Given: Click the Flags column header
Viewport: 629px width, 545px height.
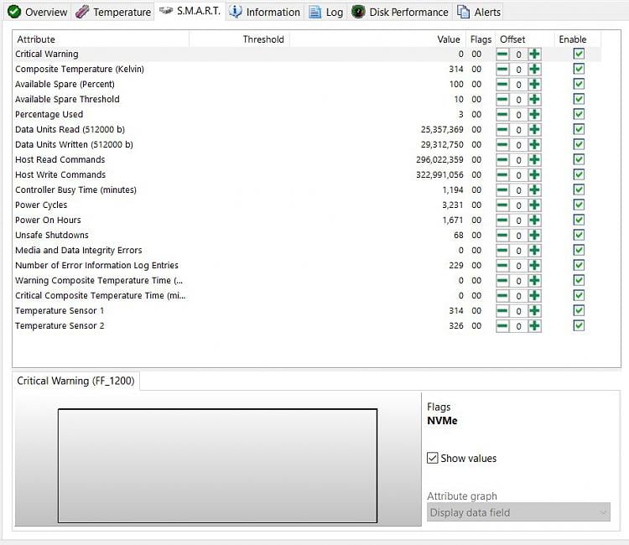Looking at the screenshot, I should click(x=481, y=39).
